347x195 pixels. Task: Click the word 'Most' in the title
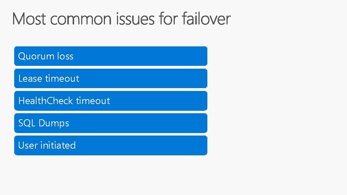point(29,19)
